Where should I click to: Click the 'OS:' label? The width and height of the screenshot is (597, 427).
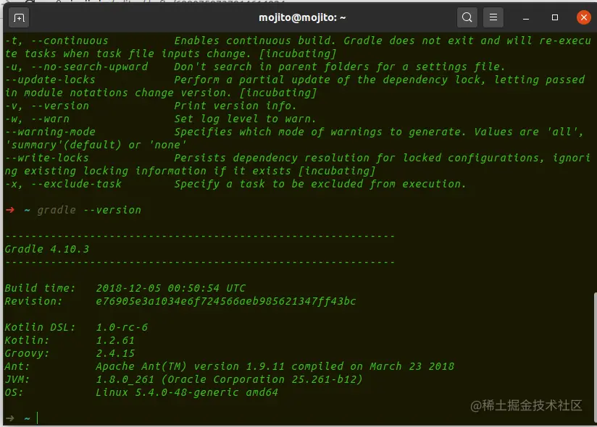tap(14, 392)
